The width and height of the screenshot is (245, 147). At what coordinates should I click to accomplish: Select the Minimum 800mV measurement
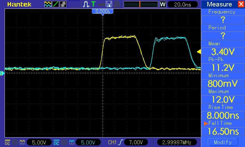tap(223, 84)
